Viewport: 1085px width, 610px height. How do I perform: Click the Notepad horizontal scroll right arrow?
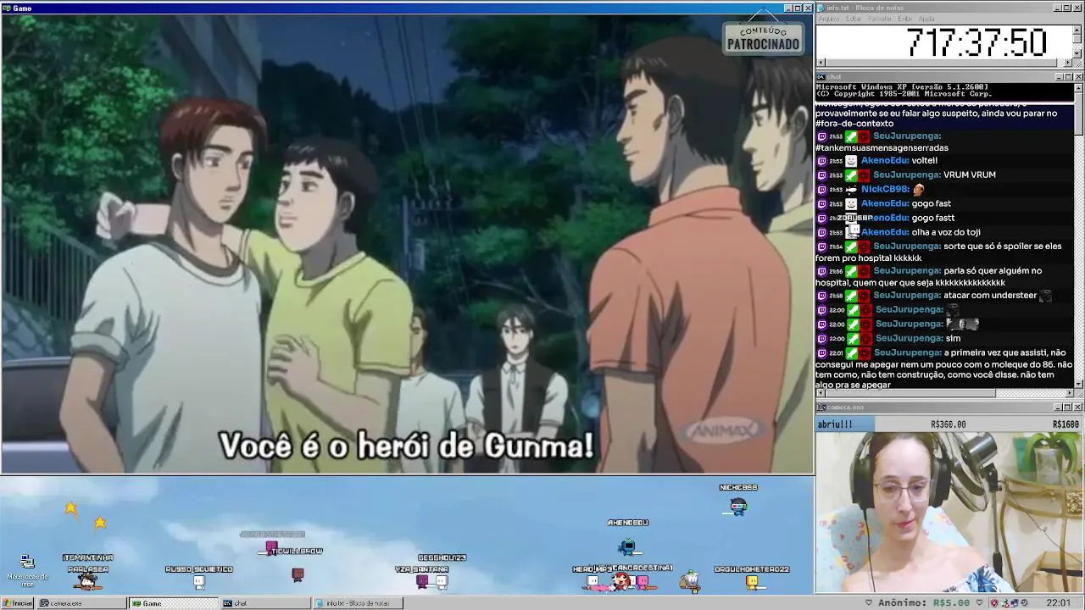pyautogui.click(x=1069, y=62)
